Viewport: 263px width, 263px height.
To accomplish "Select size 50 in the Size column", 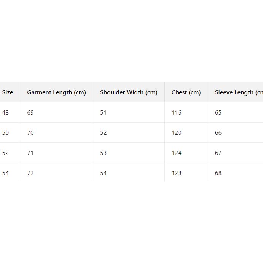I will click(6, 133).
